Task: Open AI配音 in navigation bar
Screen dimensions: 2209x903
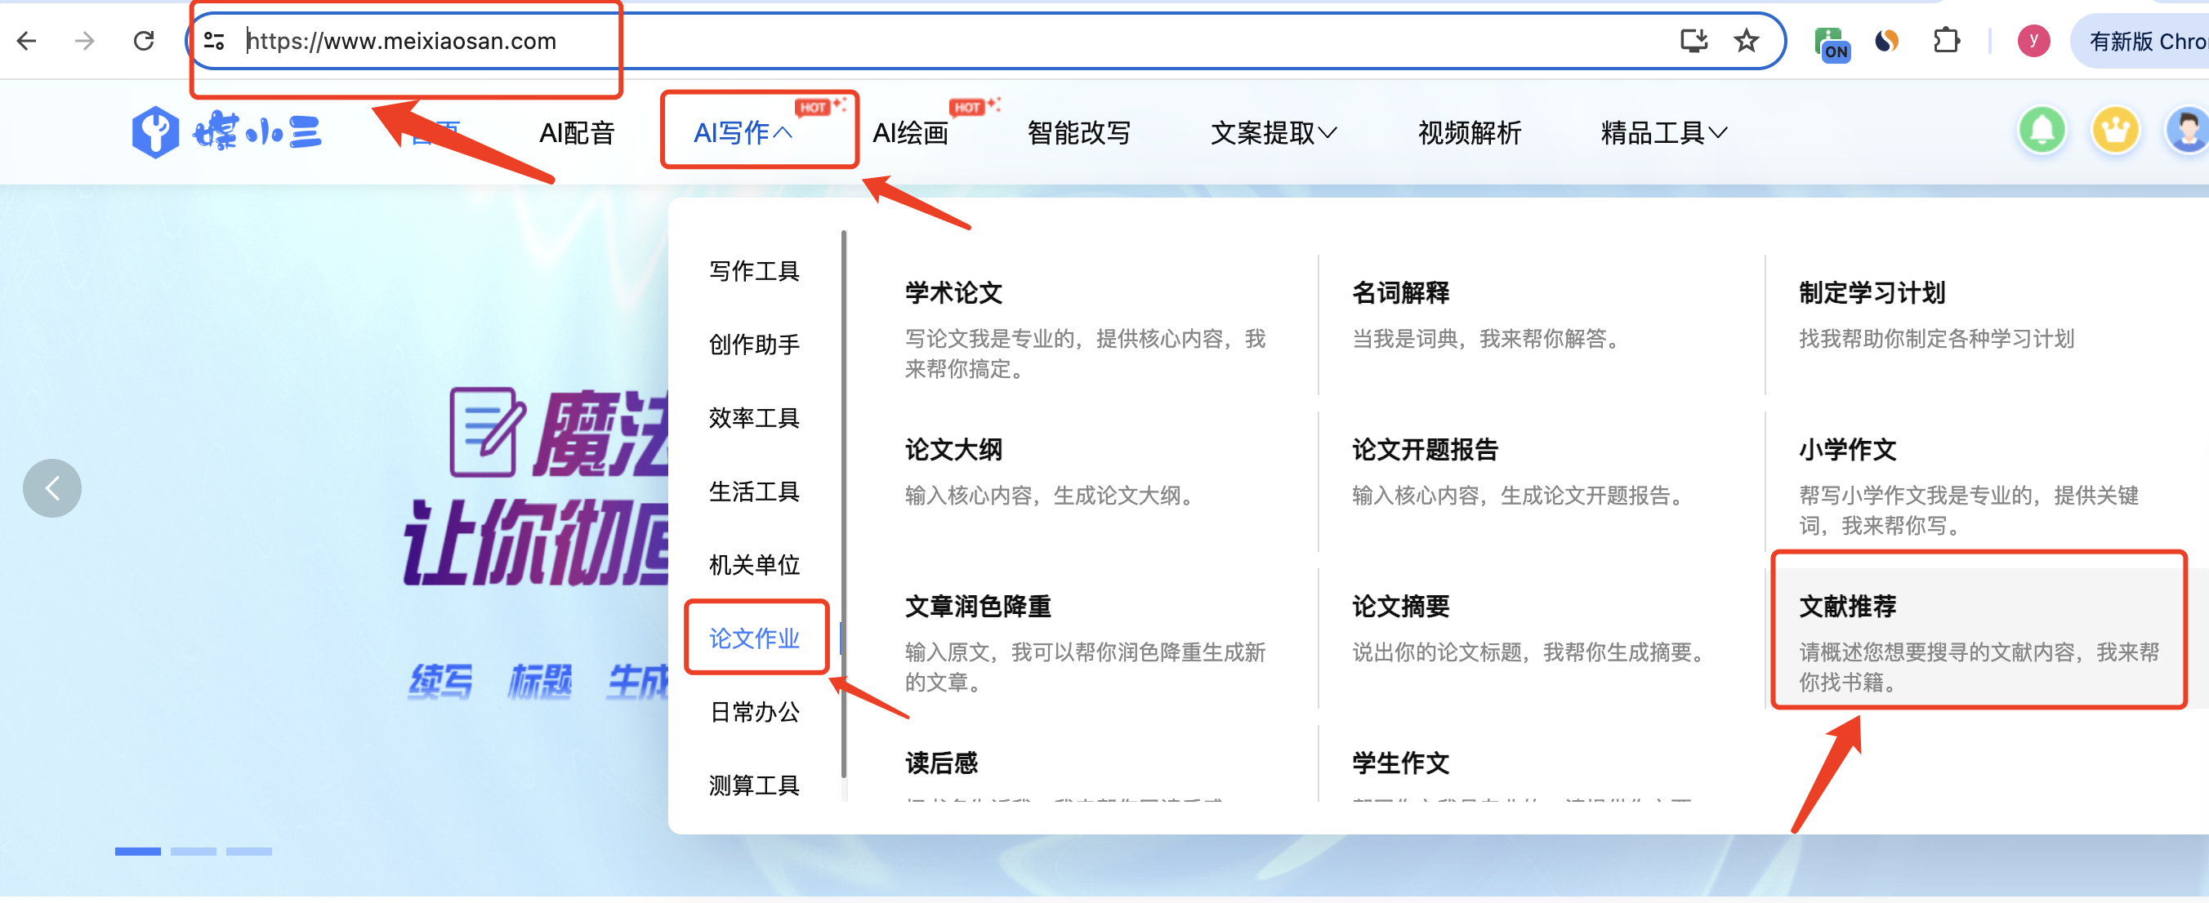Action: tap(577, 133)
